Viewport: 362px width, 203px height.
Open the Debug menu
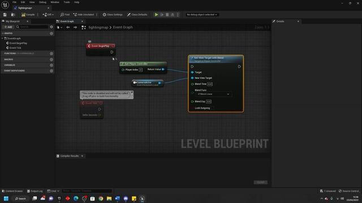tap(42, 2)
